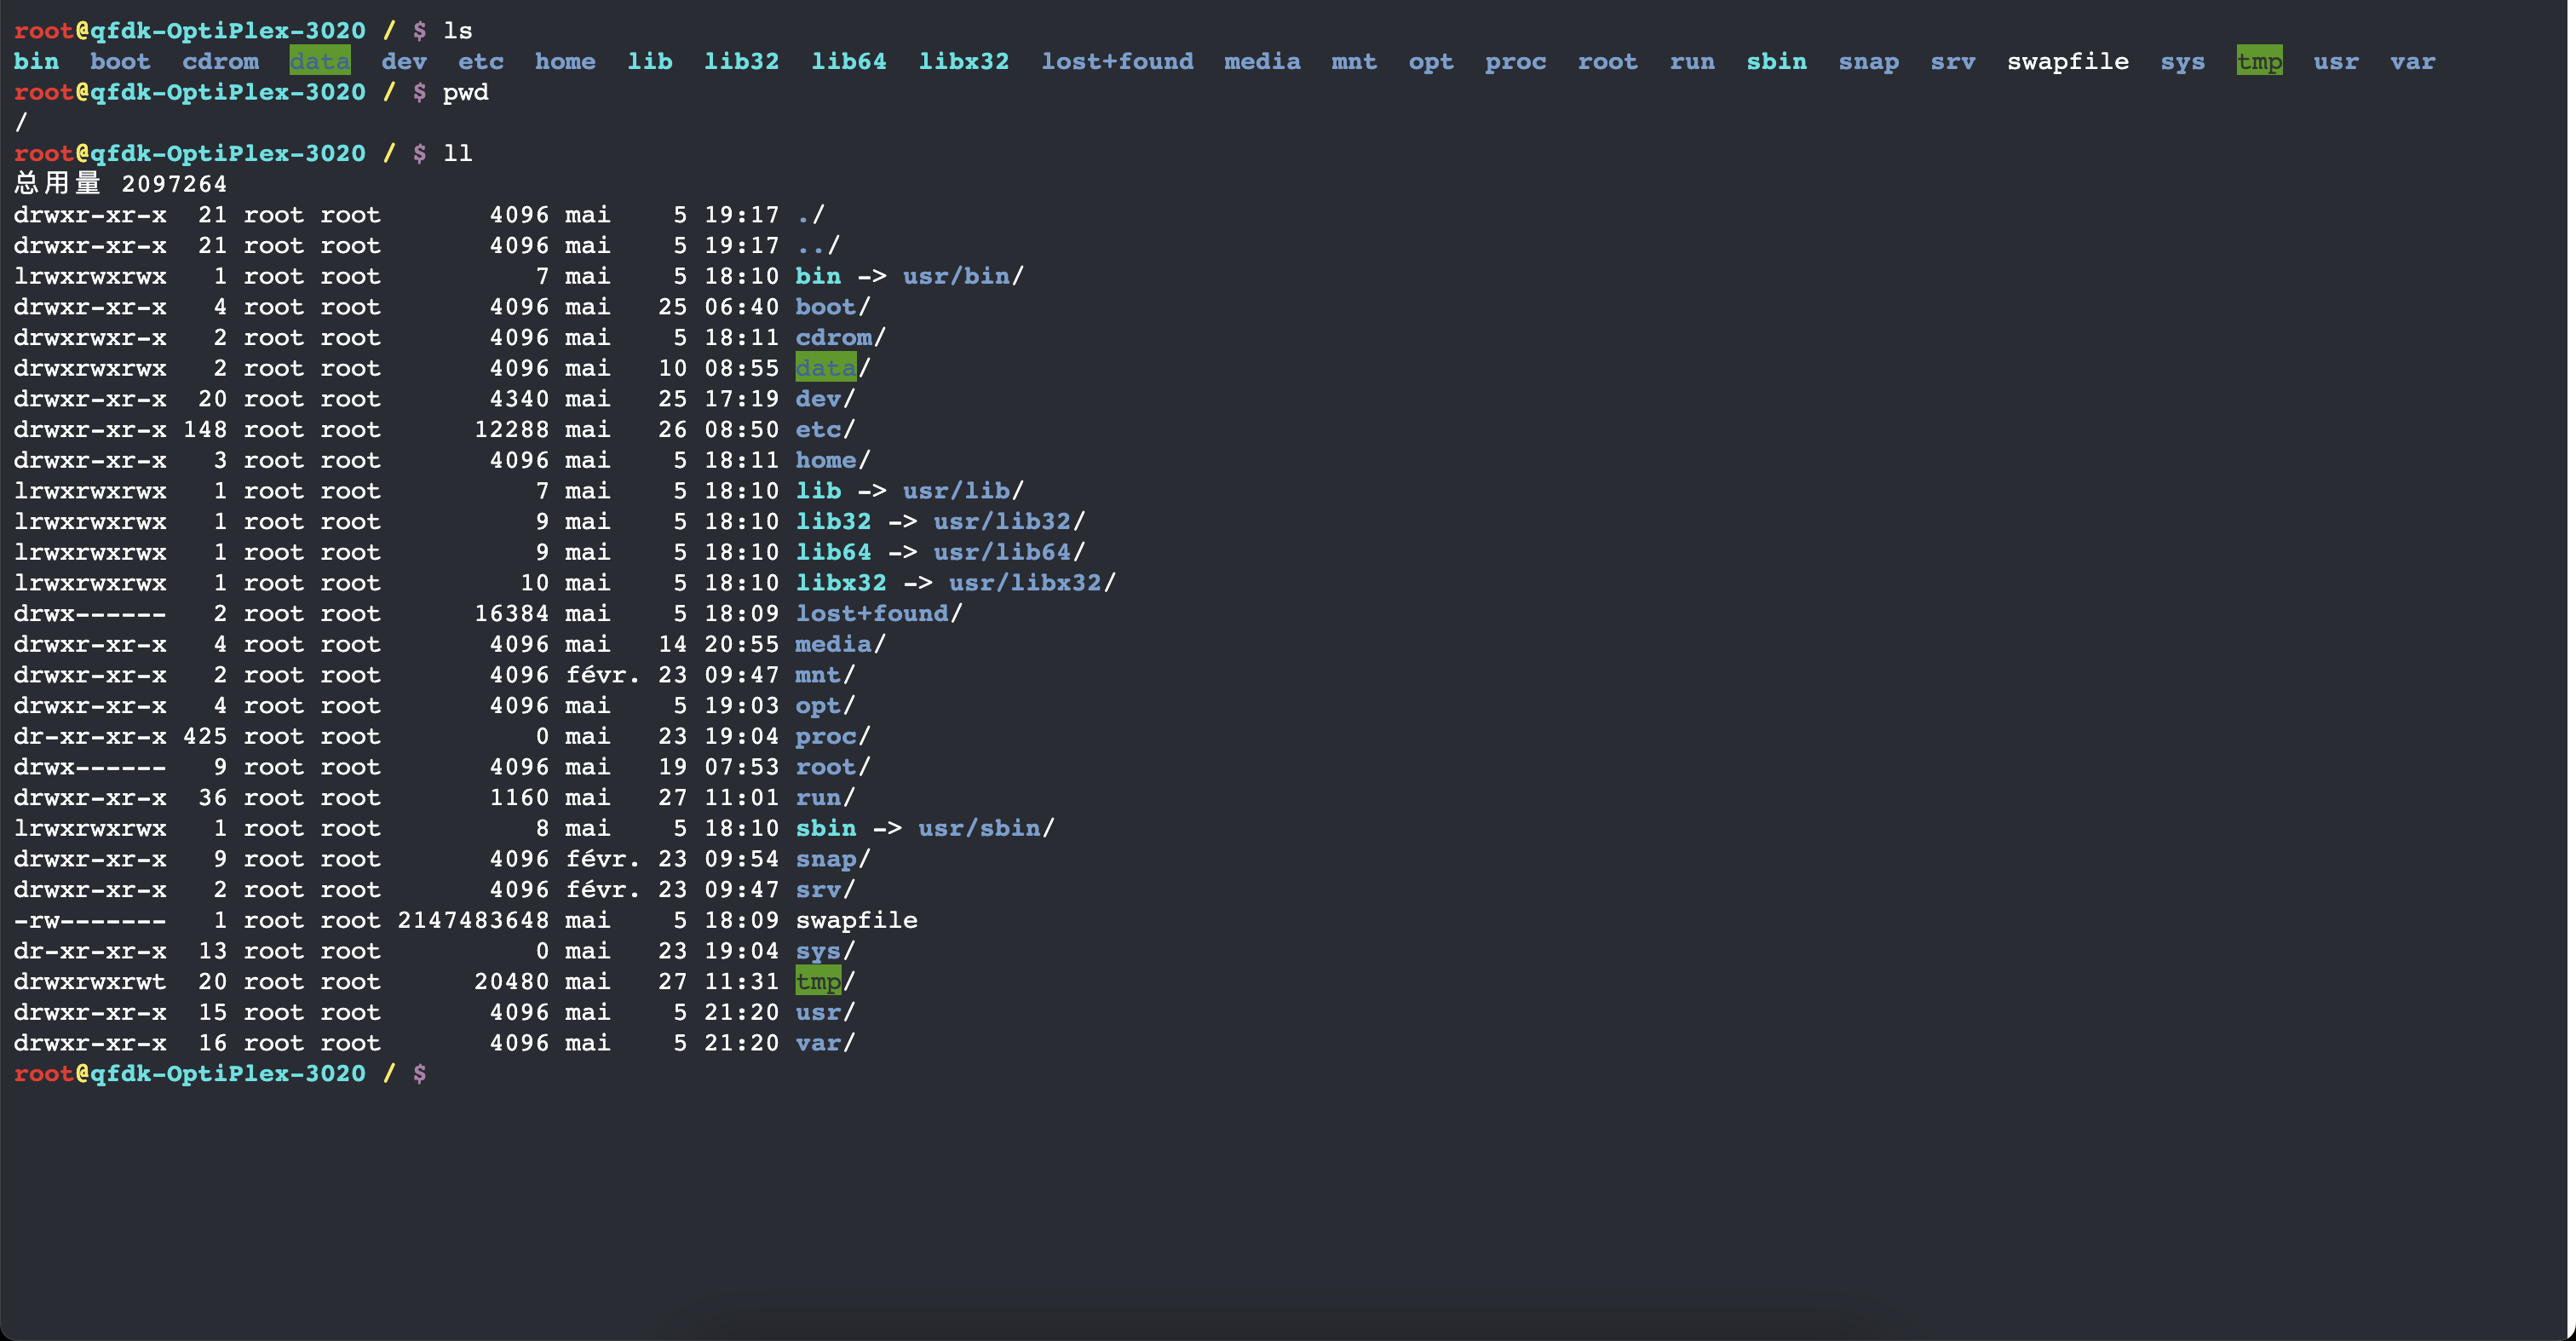Click usr/bin symlink target in listing

pos(956,276)
